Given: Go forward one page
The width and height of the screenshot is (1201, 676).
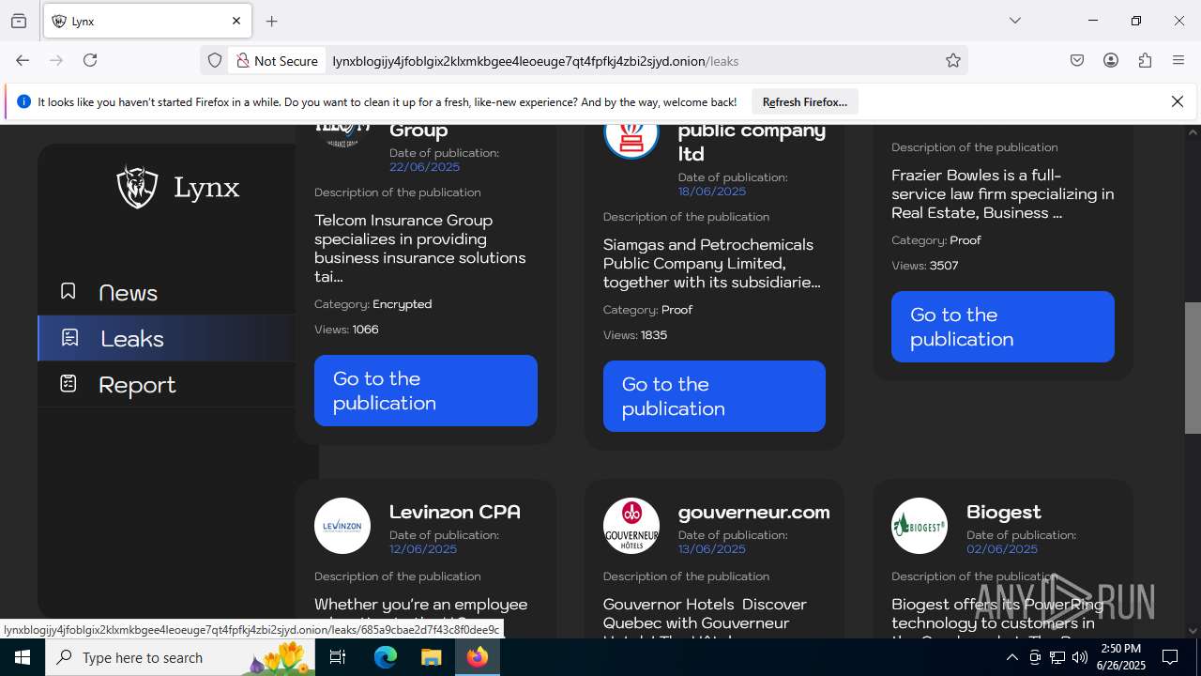Looking at the screenshot, I should tap(56, 60).
